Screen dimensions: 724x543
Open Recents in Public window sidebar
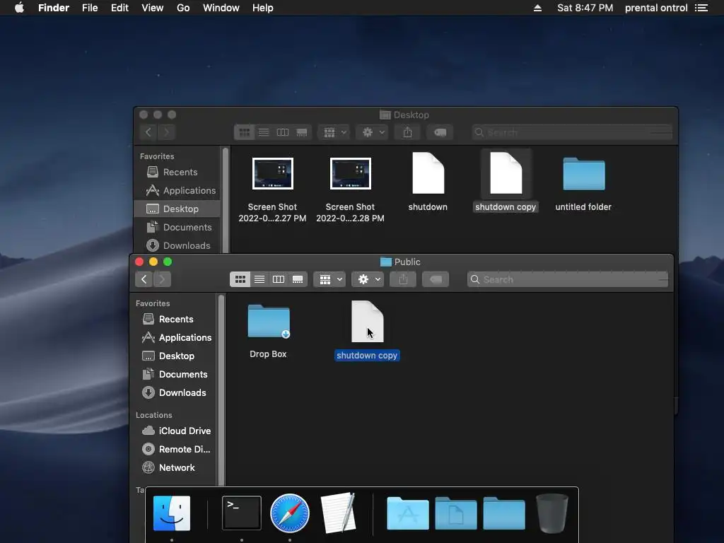click(x=176, y=319)
